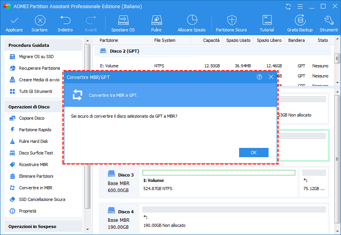
Task: Open the Strumenti wrench tool
Action: click(329, 24)
